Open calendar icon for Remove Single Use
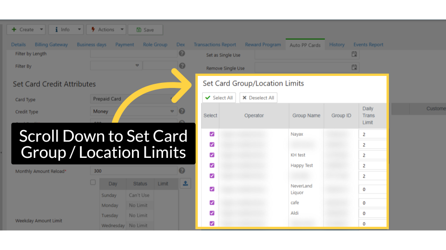 (354, 68)
